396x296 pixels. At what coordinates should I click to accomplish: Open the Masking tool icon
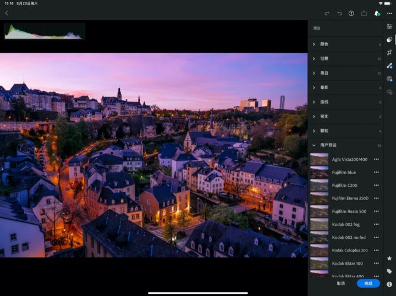pyautogui.click(x=389, y=79)
